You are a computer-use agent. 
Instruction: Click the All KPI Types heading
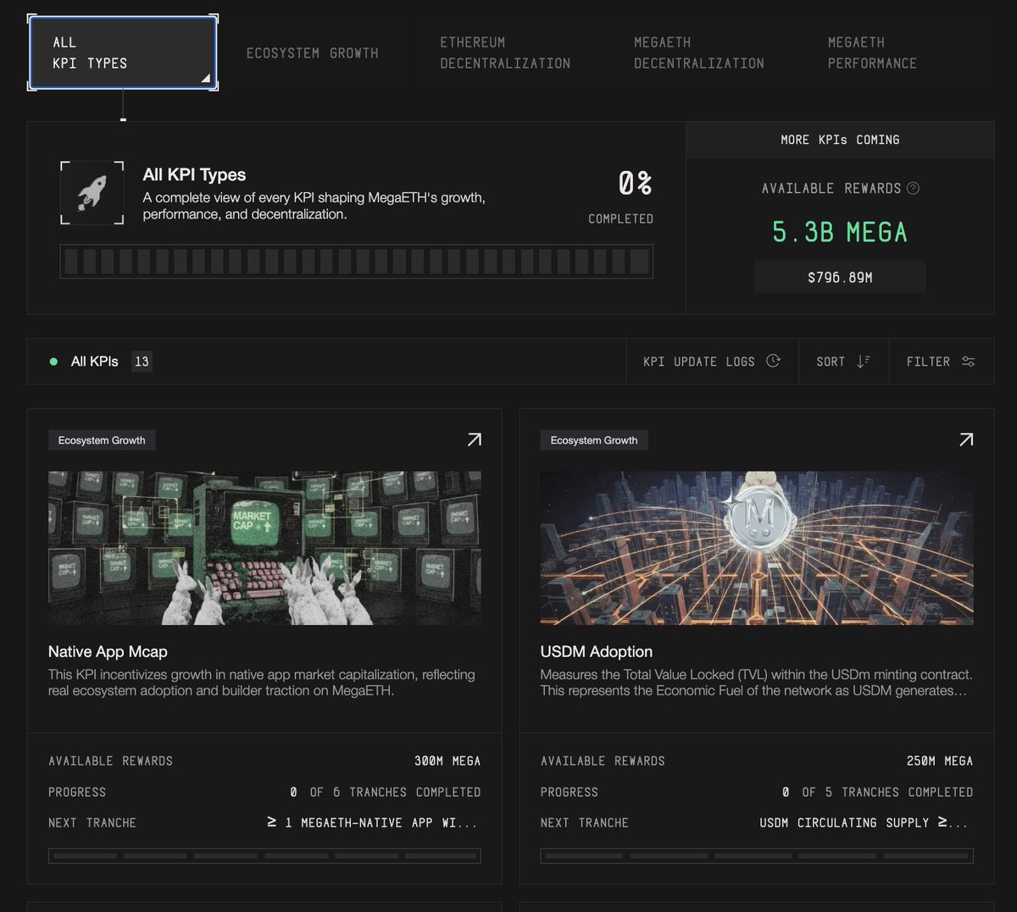click(194, 174)
